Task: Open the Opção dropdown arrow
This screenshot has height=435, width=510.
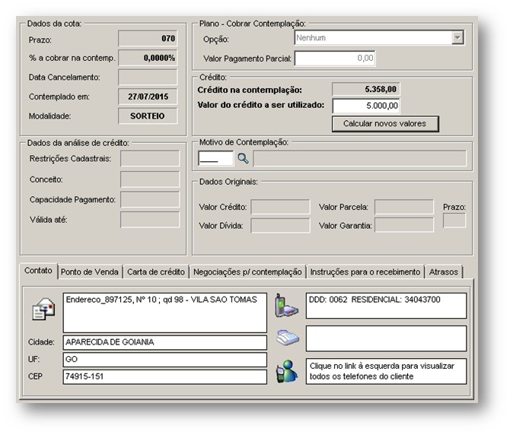Action: tap(457, 38)
